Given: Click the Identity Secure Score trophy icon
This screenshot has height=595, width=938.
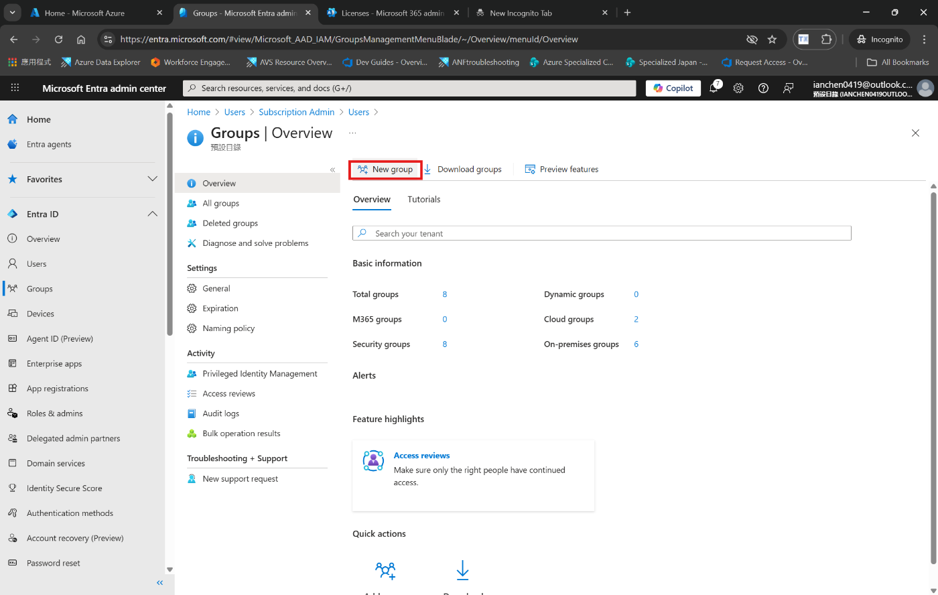Looking at the screenshot, I should pyautogui.click(x=12, y=488).
